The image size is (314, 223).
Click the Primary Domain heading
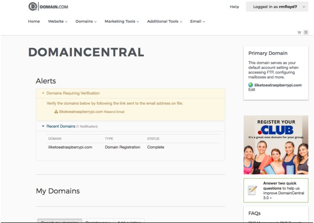[x=268, y=53]
